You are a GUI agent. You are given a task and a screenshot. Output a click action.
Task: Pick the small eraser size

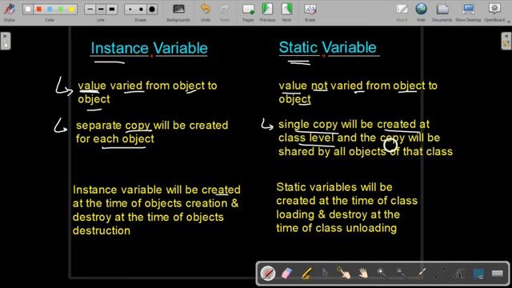(130, 9)
